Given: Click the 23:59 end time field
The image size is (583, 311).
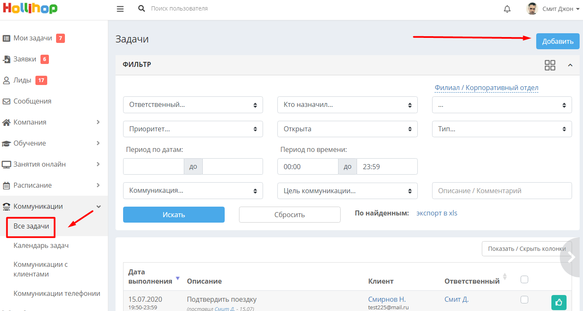Looking at the screenshot, I should point(387,167).
